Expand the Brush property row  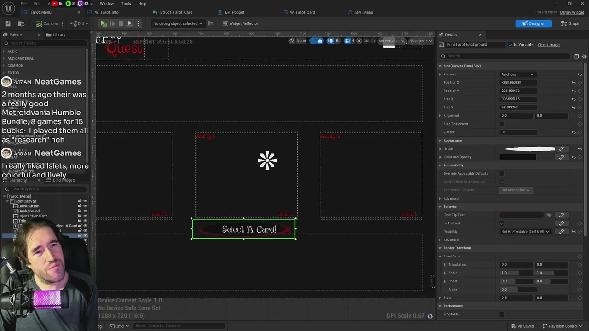click(x=440, y=149)
